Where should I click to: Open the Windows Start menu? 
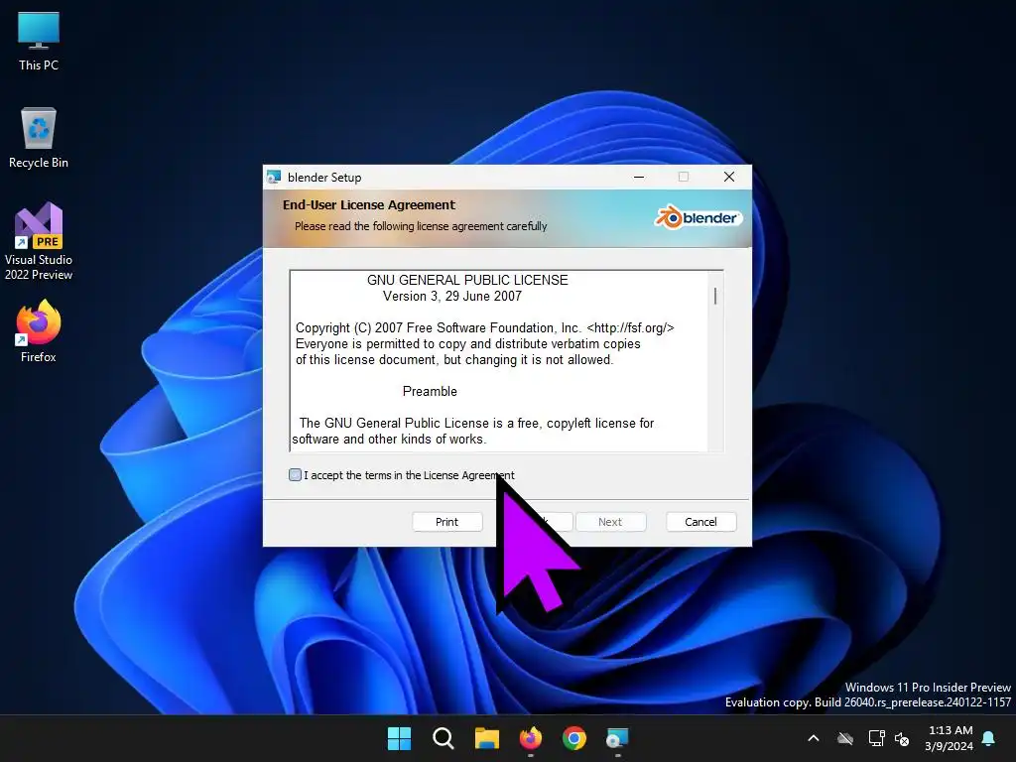[x=399, y=738]
